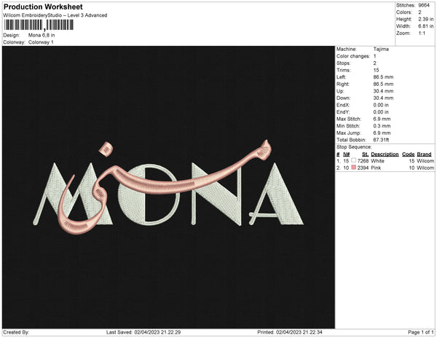Click the 'Colorway 1' value
This screenshot has width=437, height=338.
pyautogui.click(x=41, y=42)
